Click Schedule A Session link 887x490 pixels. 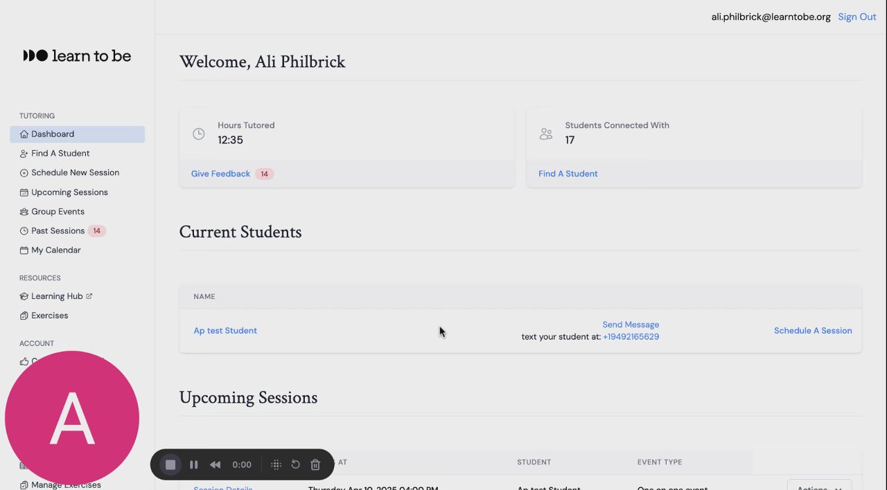click(813, 331)
